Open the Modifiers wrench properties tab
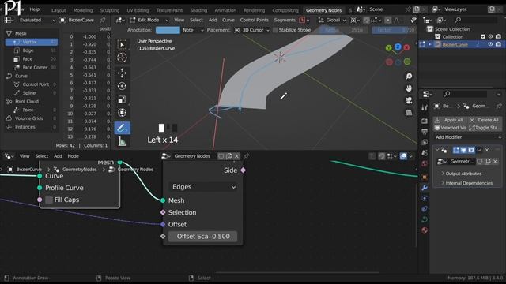 (425, 188)
